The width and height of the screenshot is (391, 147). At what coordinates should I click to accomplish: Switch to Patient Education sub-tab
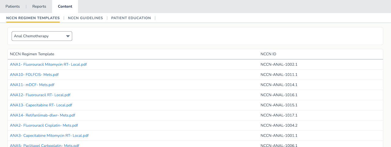click(x=131, y=18)
